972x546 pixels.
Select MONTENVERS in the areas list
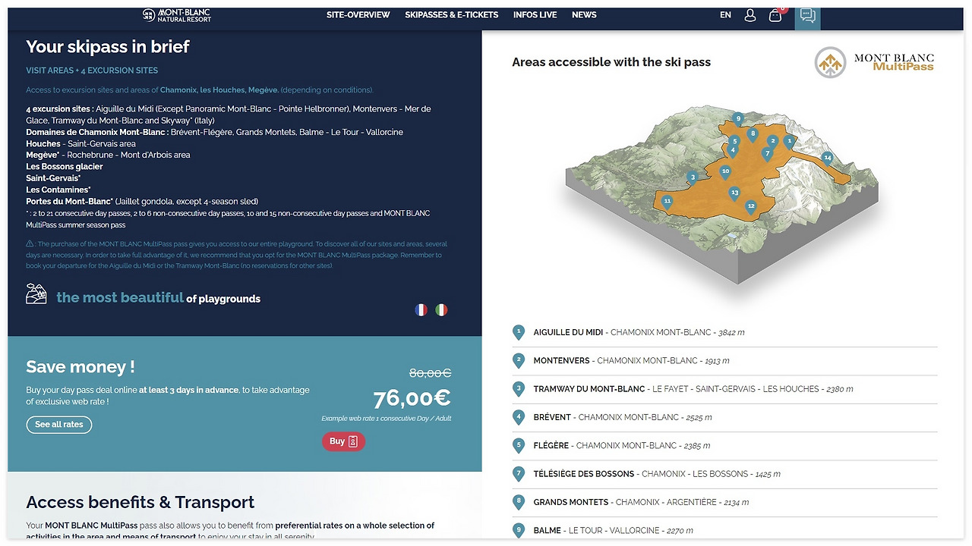pyautogui.click(x=562, y=361)
